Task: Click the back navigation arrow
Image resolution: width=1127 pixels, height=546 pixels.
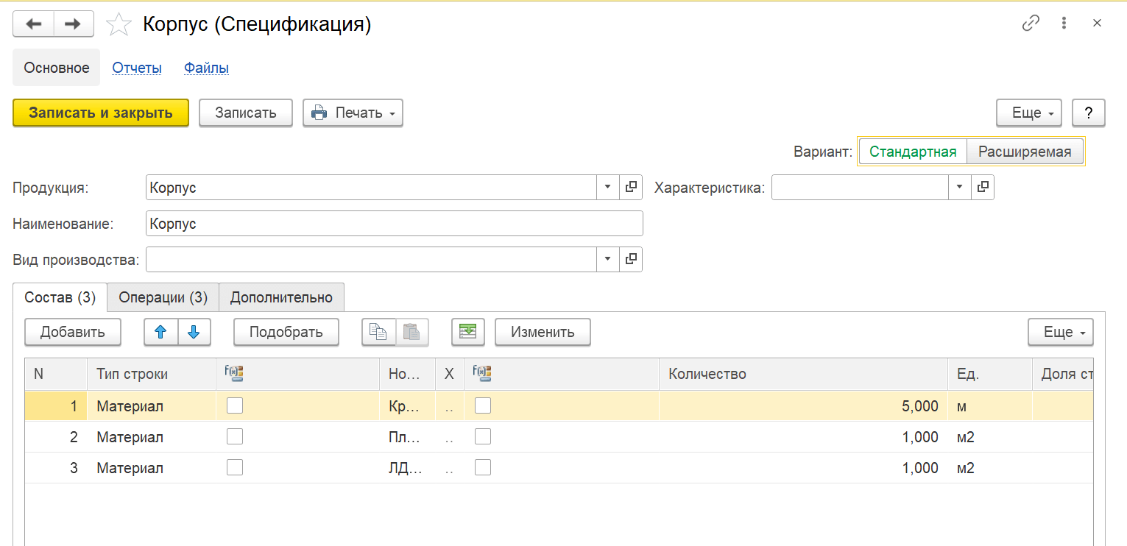Action: point(33,24)
